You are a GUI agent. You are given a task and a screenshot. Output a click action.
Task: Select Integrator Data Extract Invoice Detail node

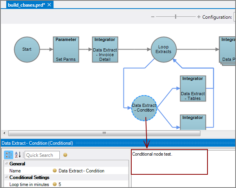(105, 50)
